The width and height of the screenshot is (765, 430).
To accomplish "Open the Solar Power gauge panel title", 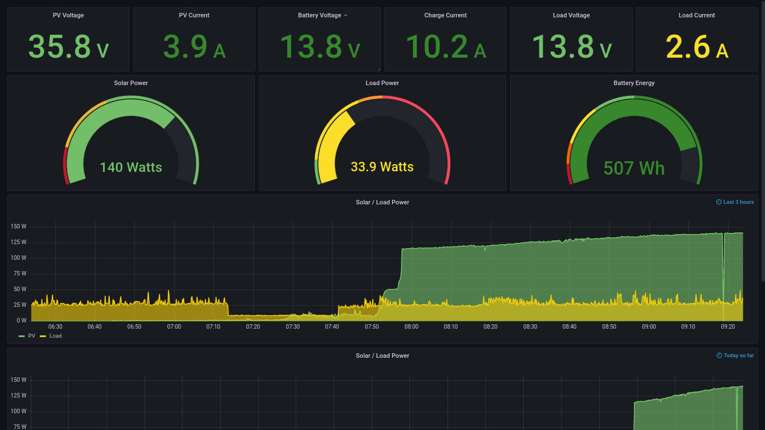I will 131,83.
